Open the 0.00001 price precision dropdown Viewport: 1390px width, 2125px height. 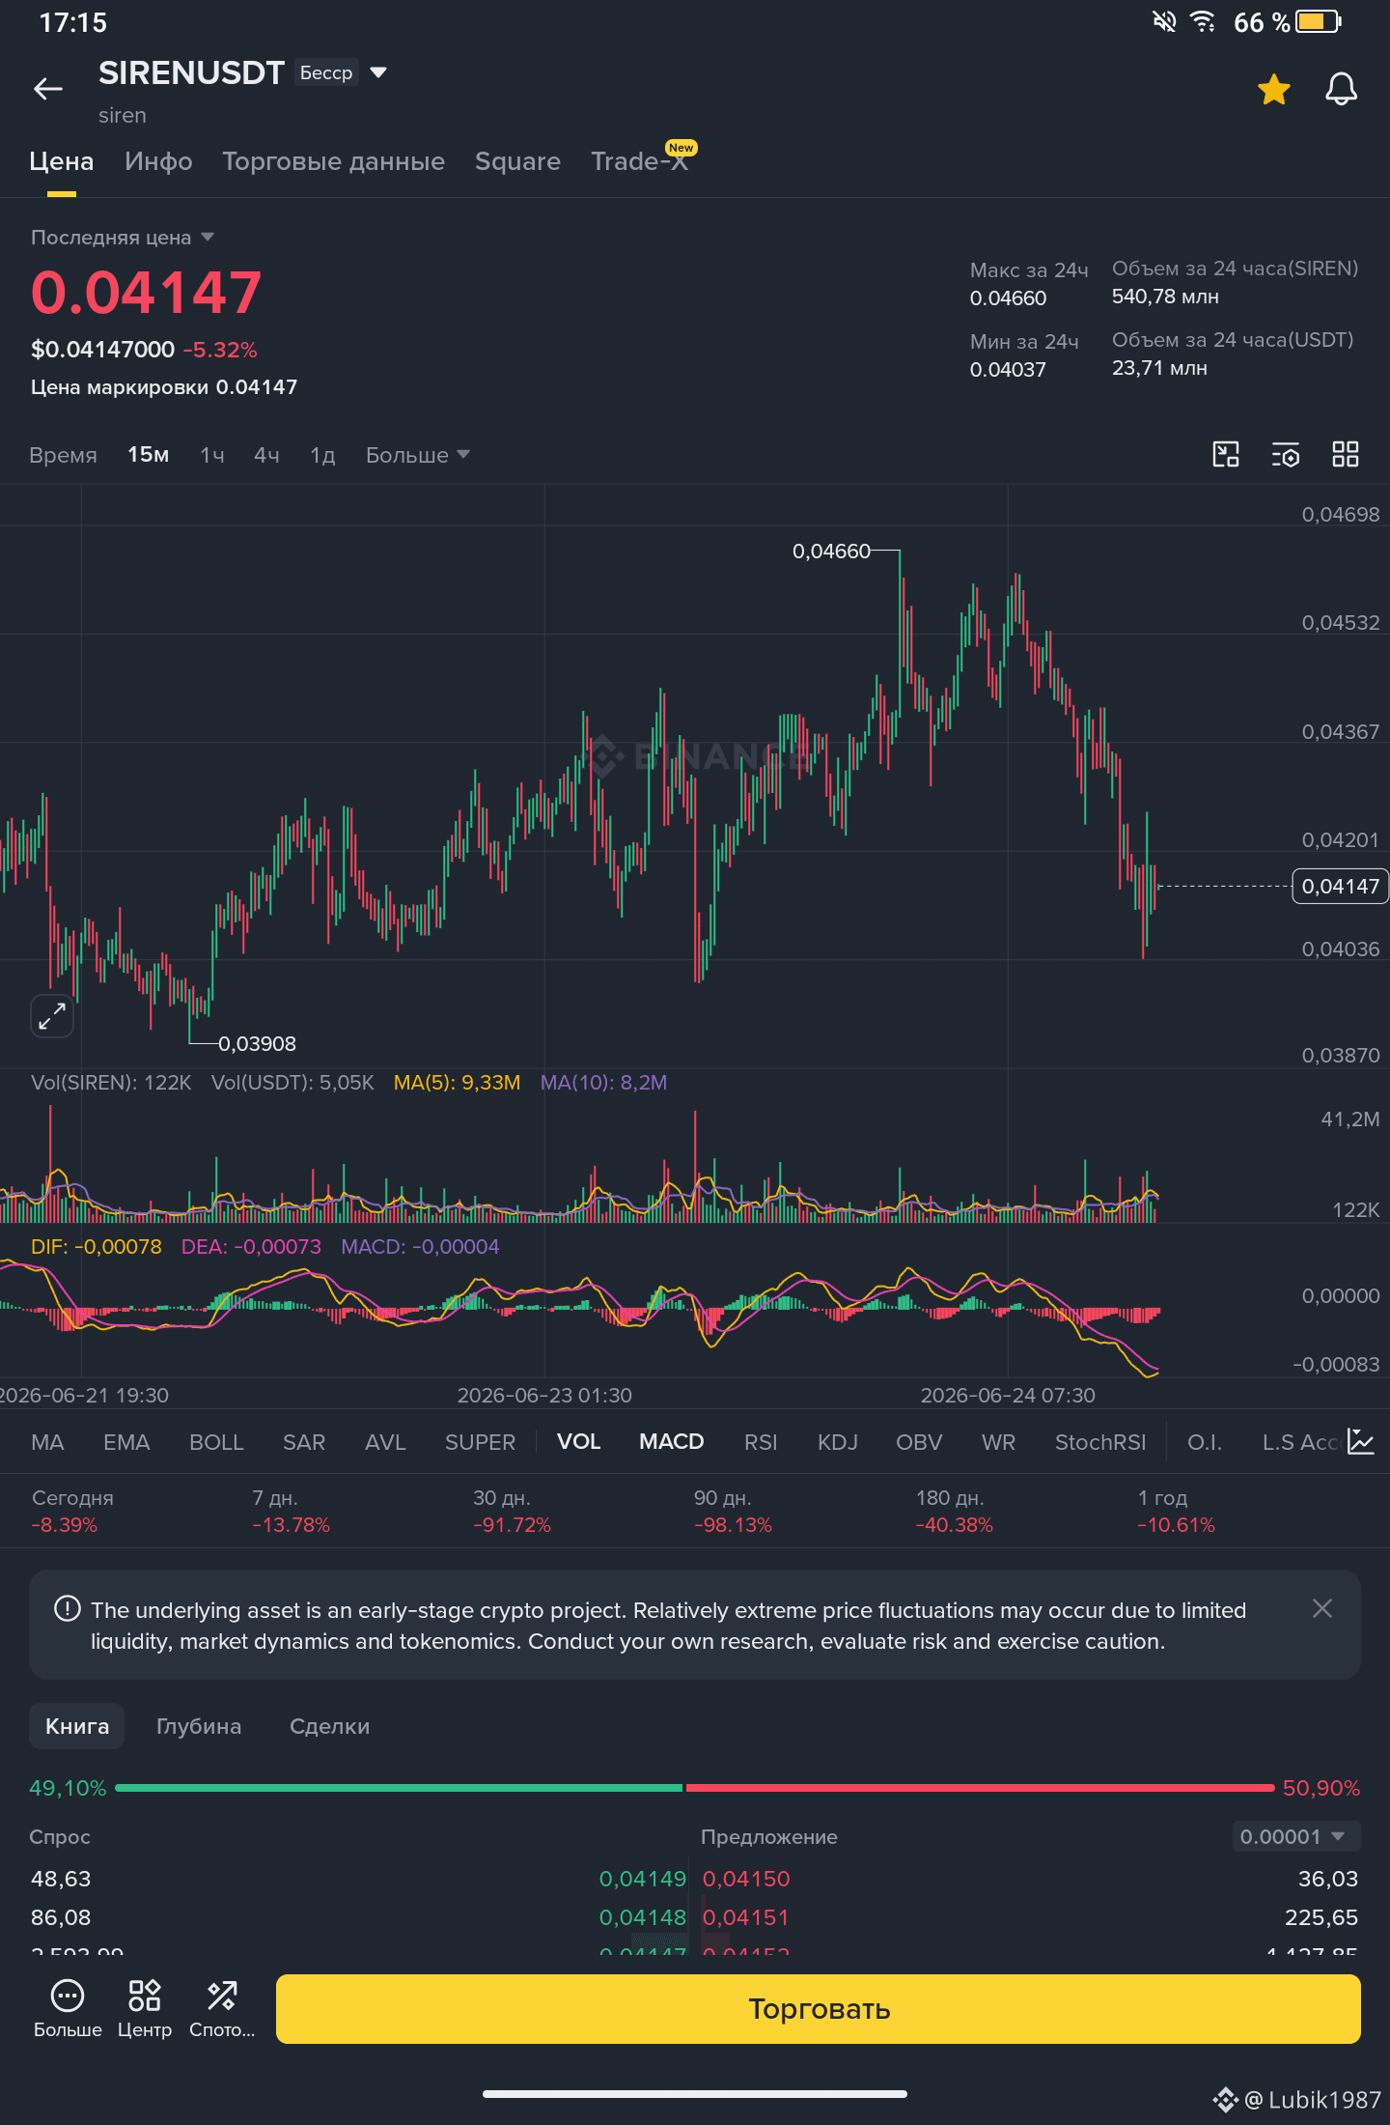click(1296, 1836)
